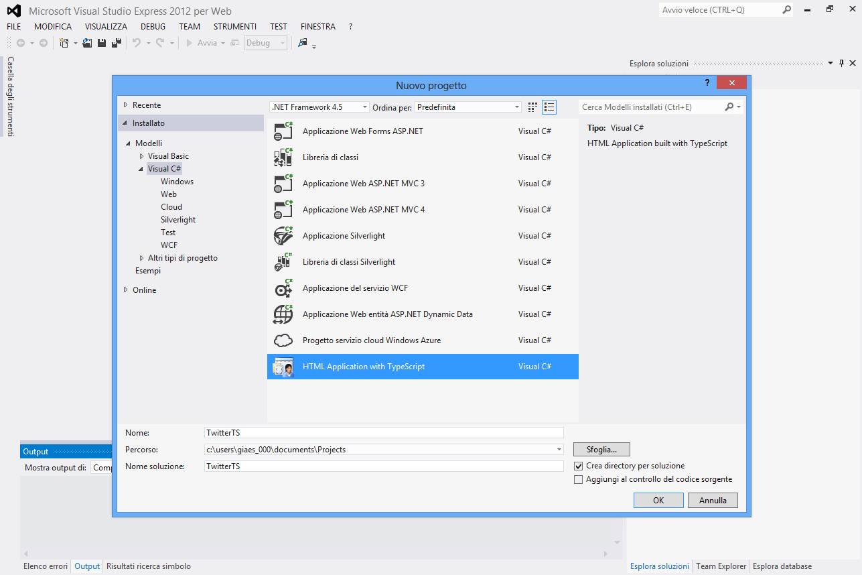Image resolution: width=862 pixels, height=575 pixels.
Task: Pin the Esplora soluzioni panel
Action: click(842, 63)
